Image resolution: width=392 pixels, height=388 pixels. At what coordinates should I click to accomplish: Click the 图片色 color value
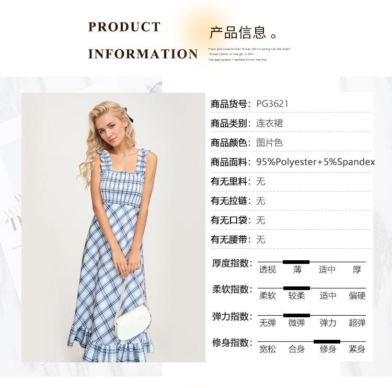[x=270, y=142]
